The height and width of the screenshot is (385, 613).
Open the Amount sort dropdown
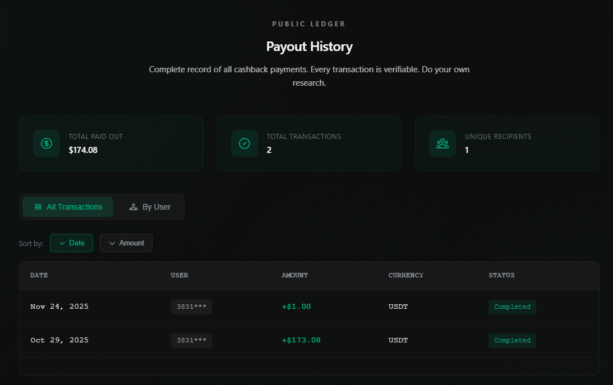pyautogui.click(x=126, y=243)
